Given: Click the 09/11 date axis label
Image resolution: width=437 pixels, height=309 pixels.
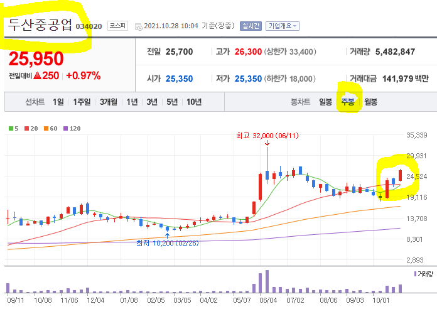Looking at the screenshot, I should (x=15, y=300).
